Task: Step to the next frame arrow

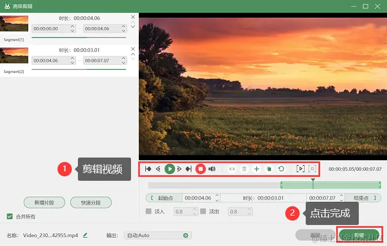Action: point(179,169)
